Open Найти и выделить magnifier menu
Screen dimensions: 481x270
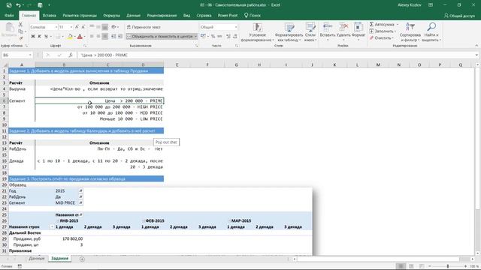431,32
